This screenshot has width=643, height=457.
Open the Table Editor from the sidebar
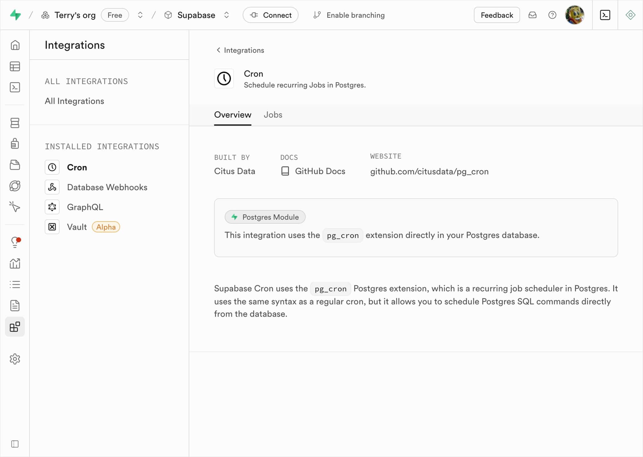click(15, 66)
